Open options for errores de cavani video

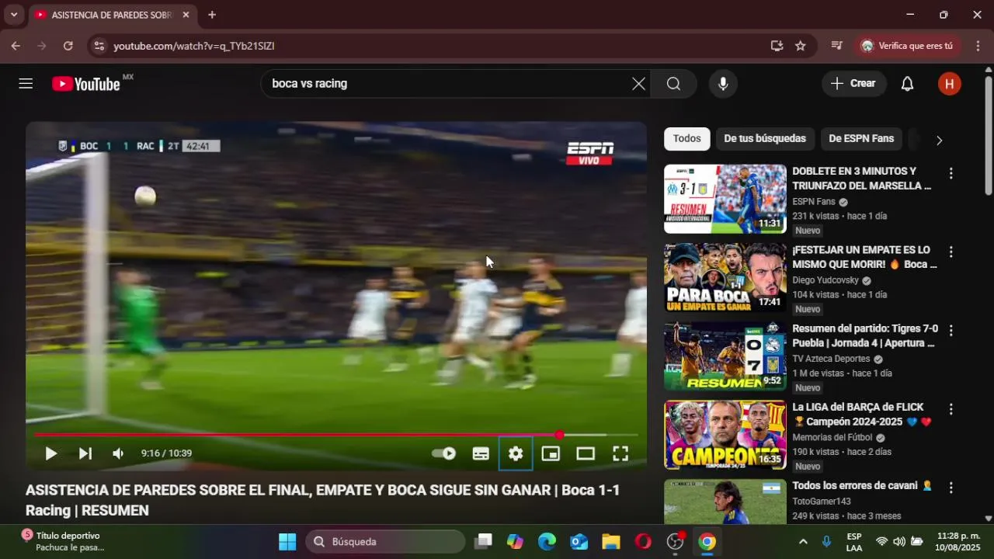click(x=951, y=488)
